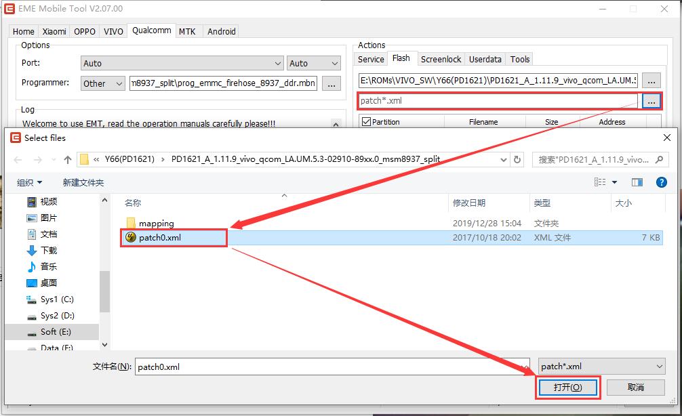Select the 视频 videos library
The height and width of the screenshot is (416, 682).
[x=42, y=202]
